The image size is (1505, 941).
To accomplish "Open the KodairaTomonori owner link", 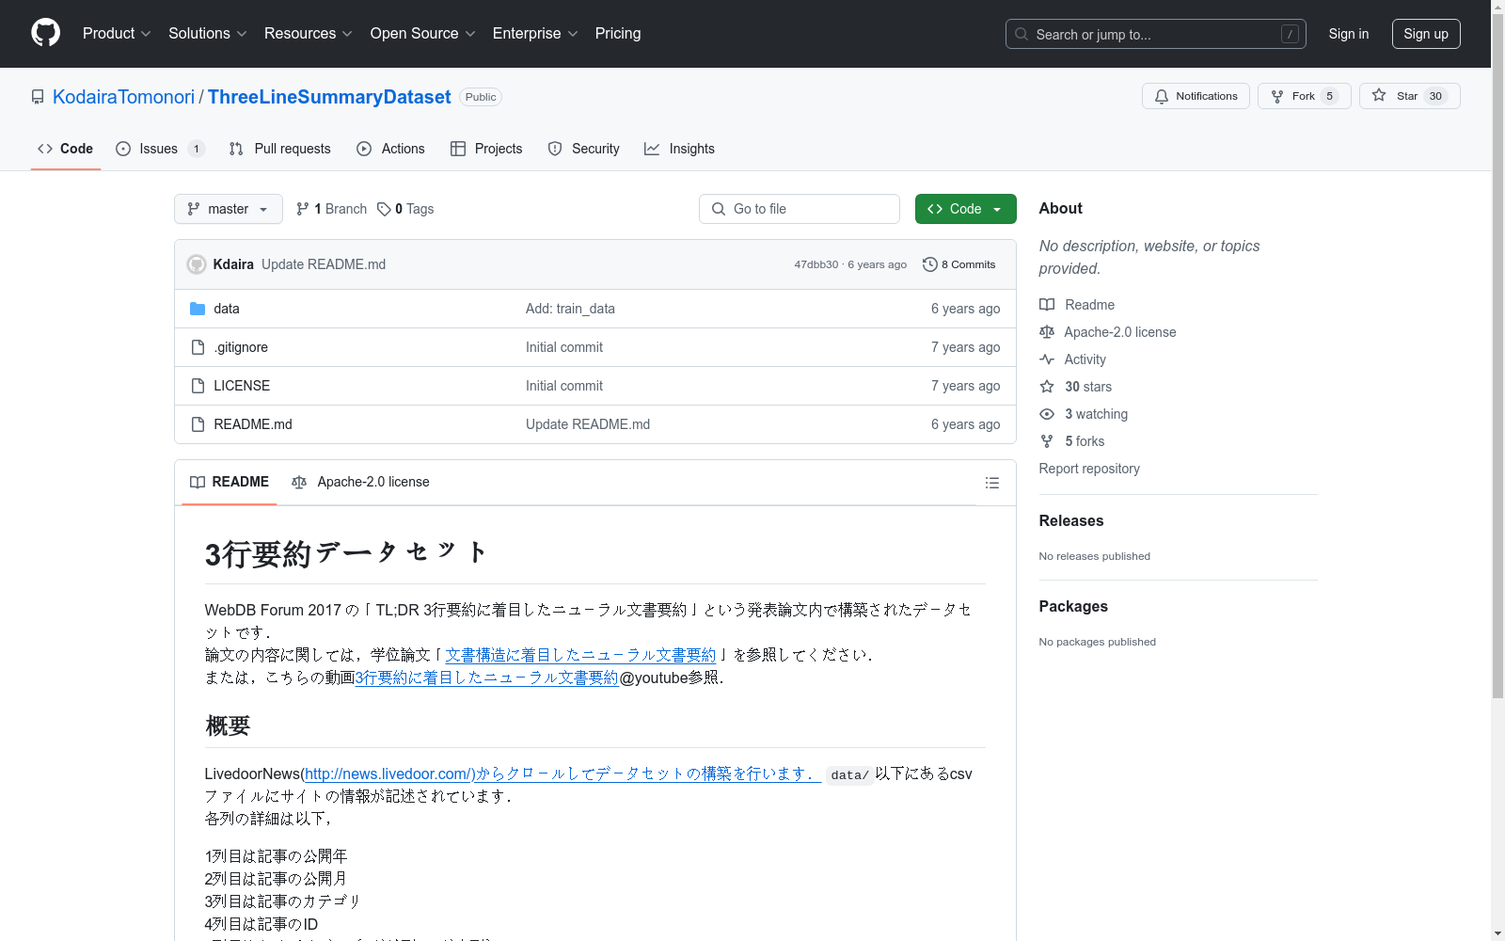I will 123,97.
